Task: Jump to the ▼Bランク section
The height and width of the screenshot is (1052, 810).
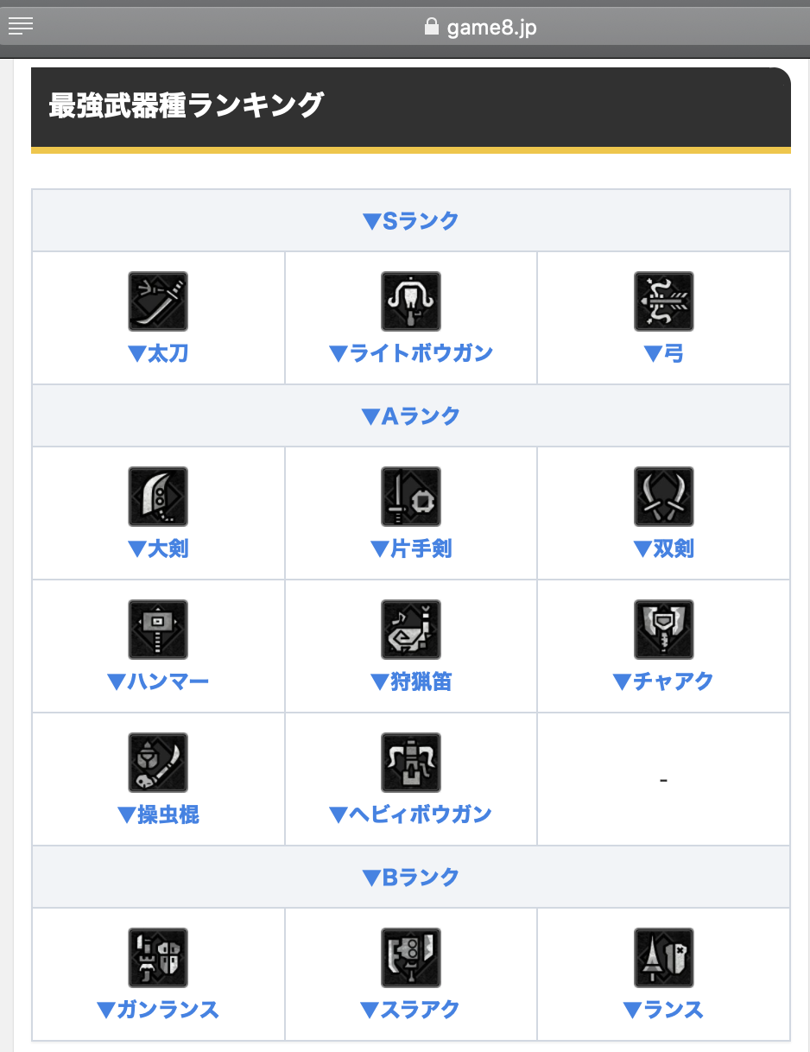Action: (411, 878)
